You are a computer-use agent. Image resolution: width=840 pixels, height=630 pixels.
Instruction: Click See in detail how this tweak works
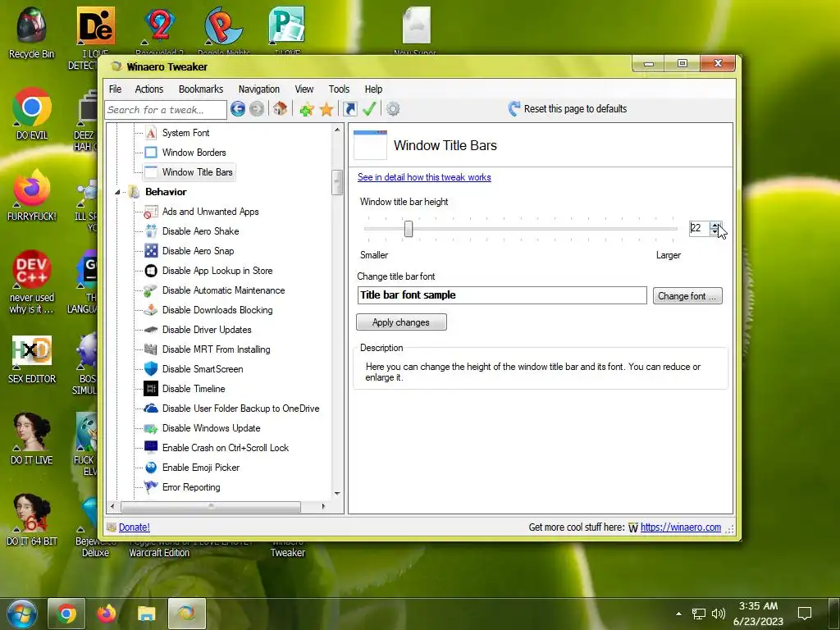click(x=424, y=177)
